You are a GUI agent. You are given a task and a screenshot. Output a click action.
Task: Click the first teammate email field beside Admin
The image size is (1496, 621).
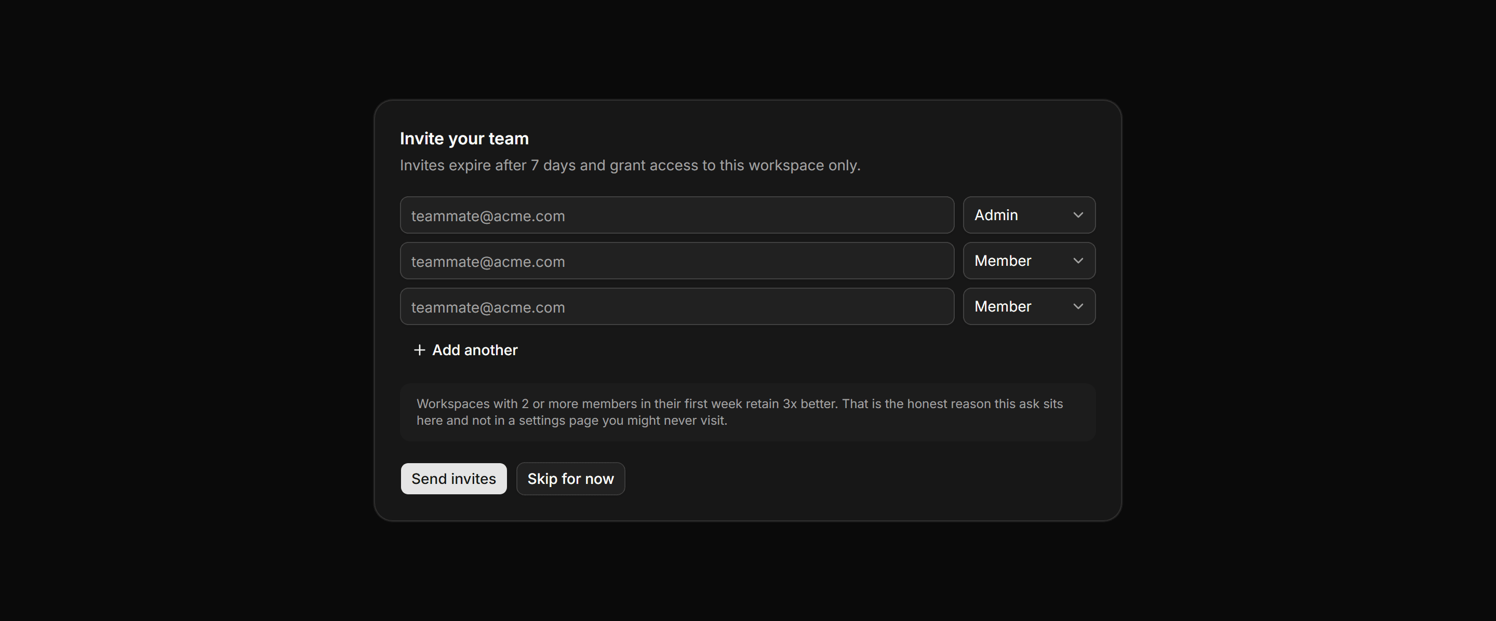click(x=676, y=215)
